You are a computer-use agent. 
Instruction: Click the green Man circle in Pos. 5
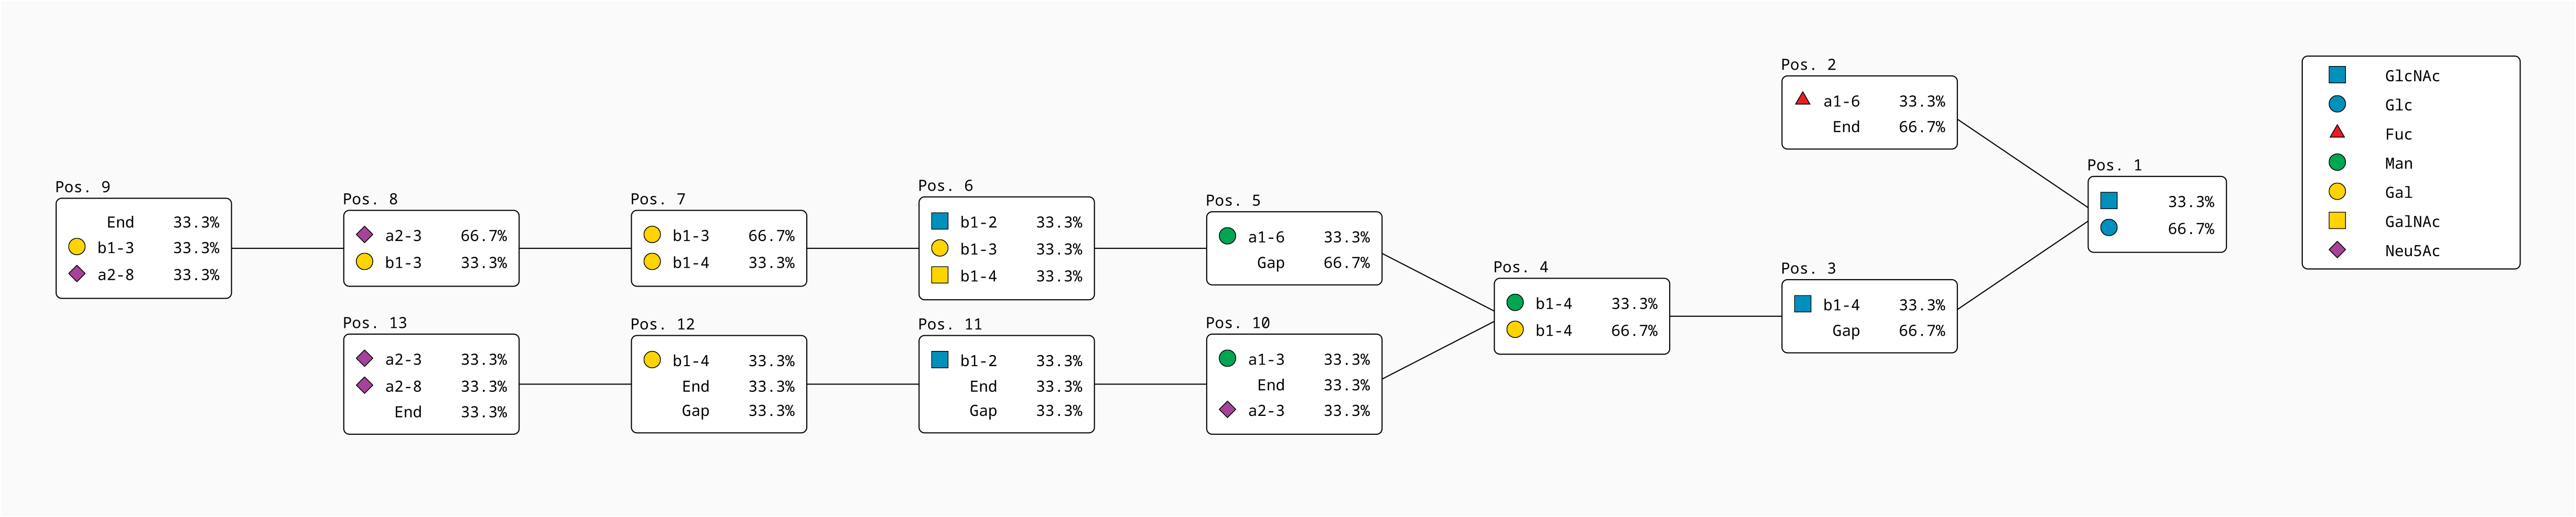tap(1227, 236)
